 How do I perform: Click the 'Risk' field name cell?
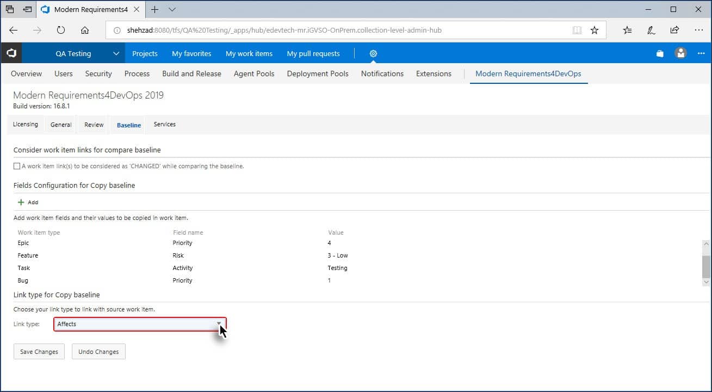(178, 255)
